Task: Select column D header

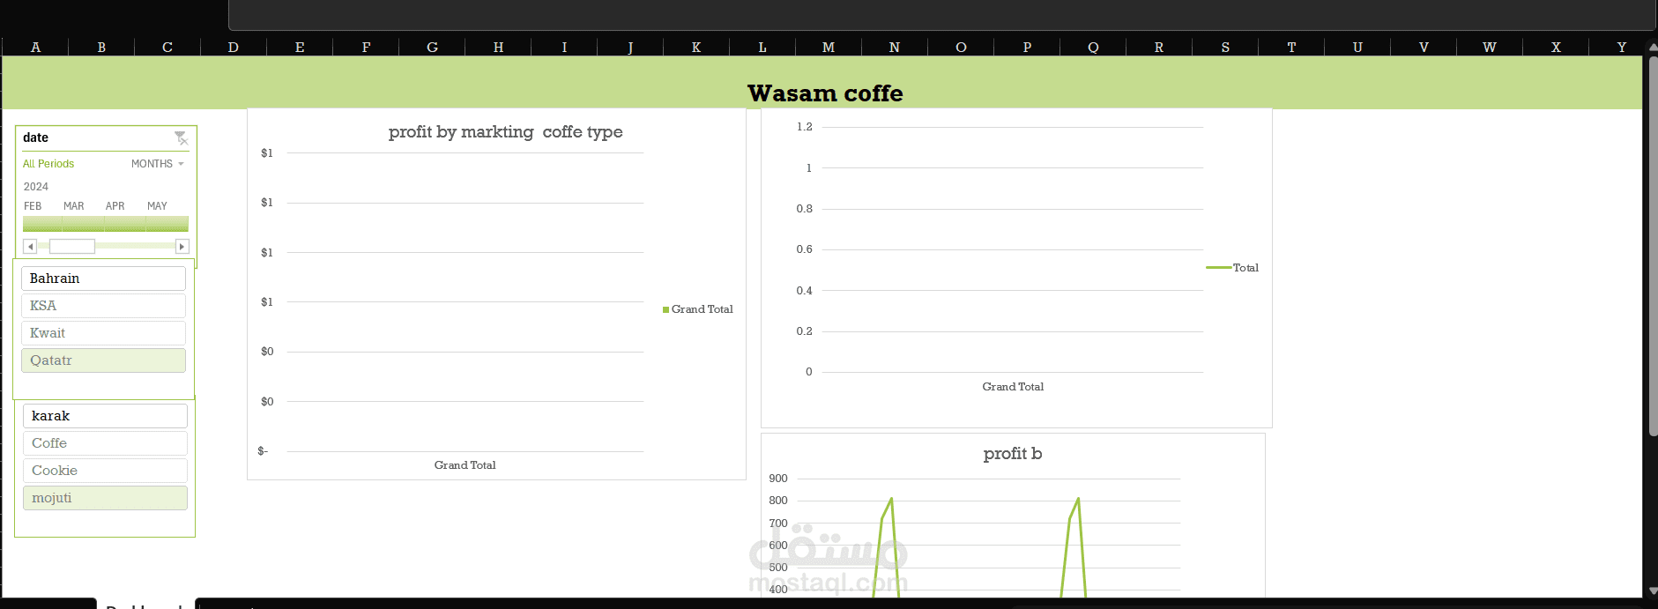Action: tap(234, 48)
